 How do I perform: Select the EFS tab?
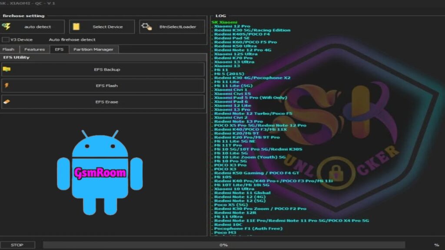59,49
